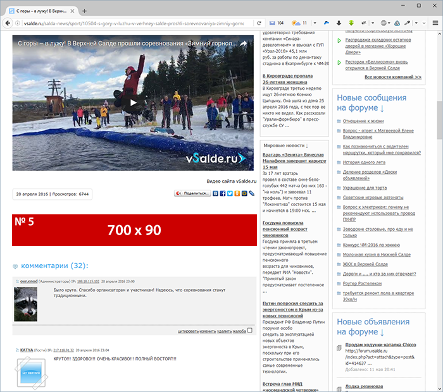Share the article on VKontakte

(x=215, y=193)
